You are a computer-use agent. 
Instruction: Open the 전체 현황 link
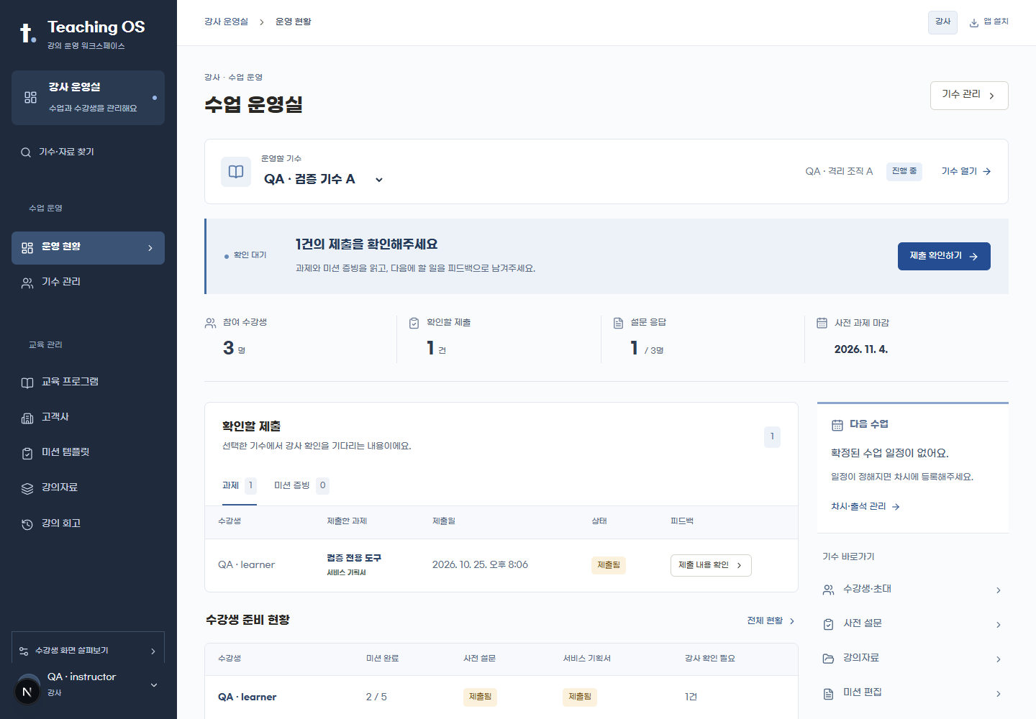(x=771, y=620)
